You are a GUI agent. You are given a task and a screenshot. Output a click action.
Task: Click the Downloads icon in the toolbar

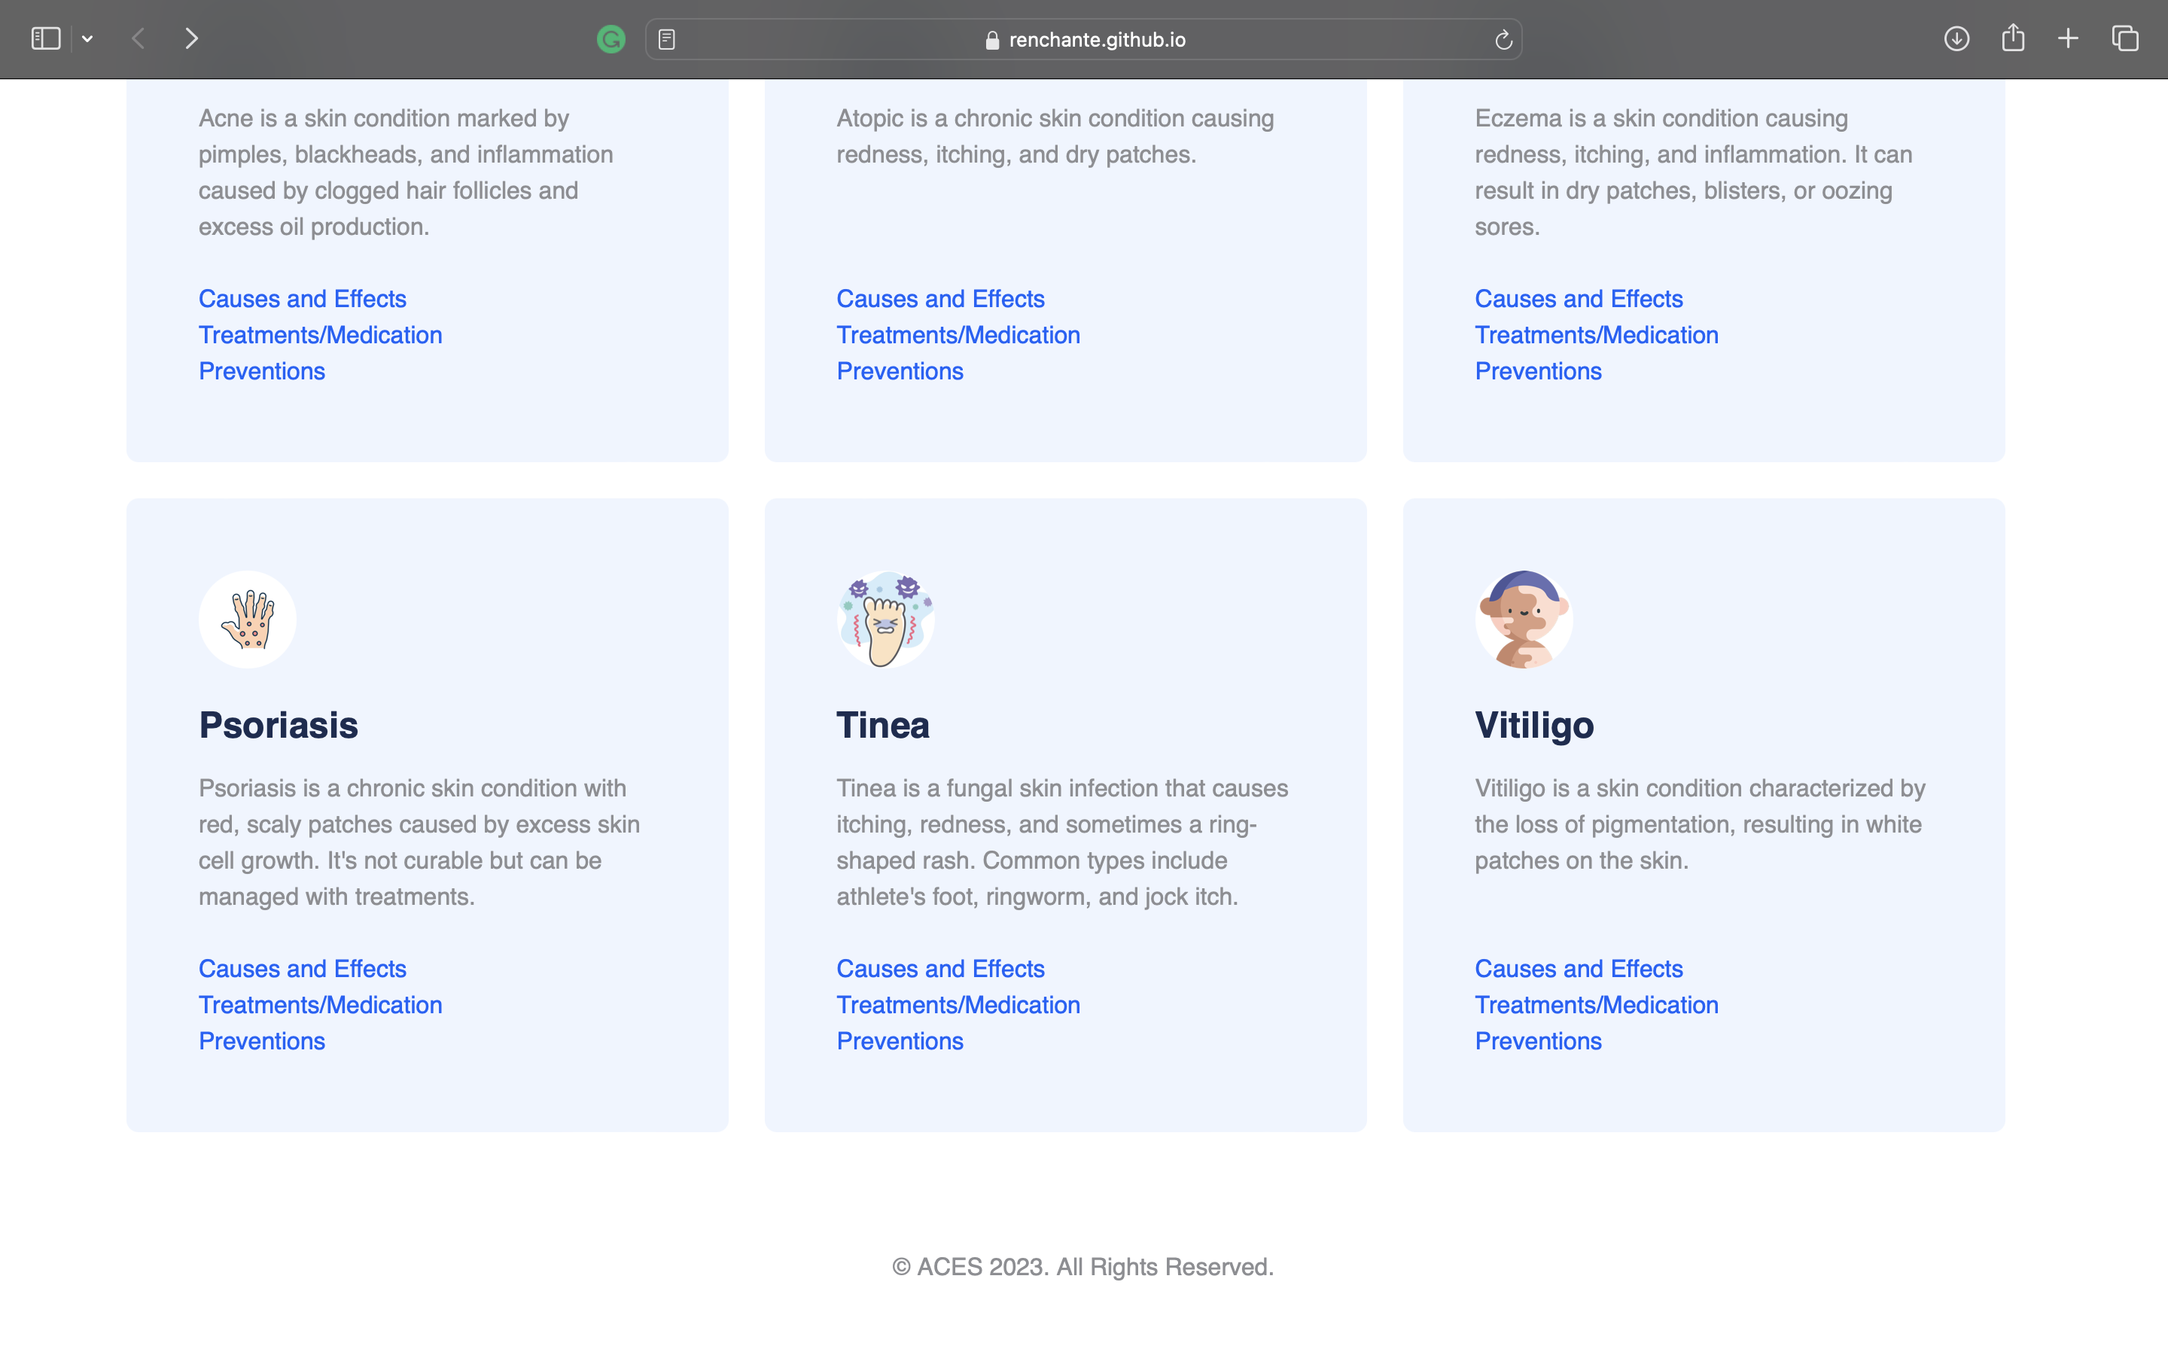click(1956, 38)
